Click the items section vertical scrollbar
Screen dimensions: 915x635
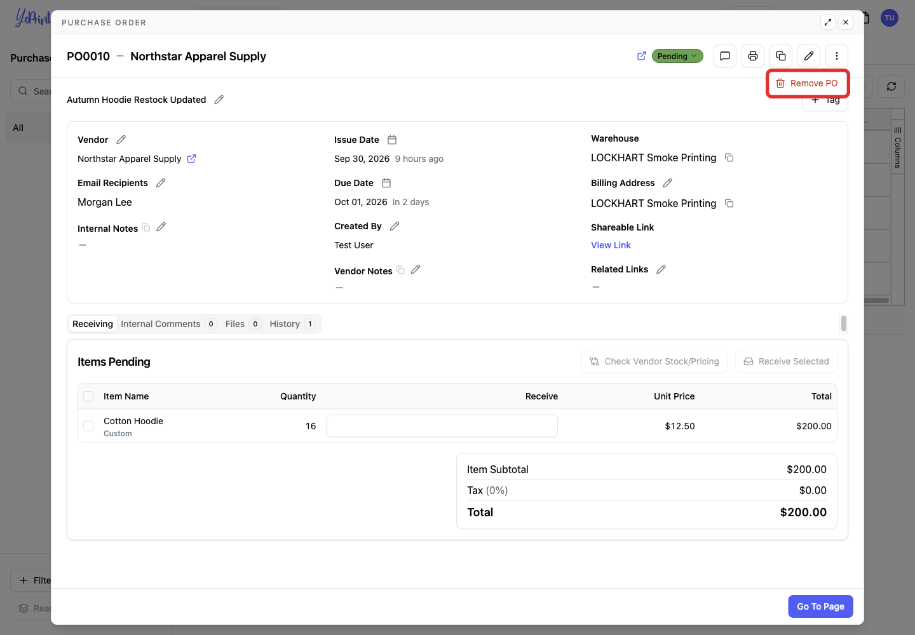click(x=844, y=323)
